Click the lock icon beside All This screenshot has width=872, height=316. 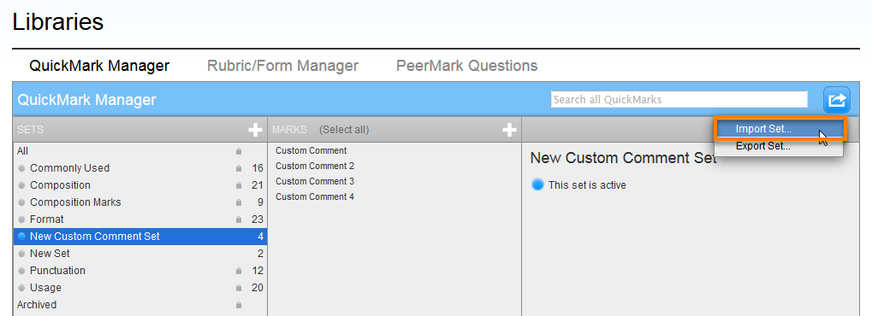tap(239, 151)
